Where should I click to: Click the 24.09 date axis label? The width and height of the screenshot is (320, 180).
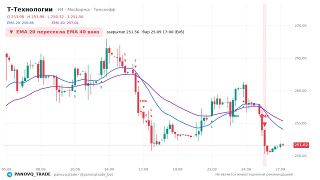click(x=246, y=169)
